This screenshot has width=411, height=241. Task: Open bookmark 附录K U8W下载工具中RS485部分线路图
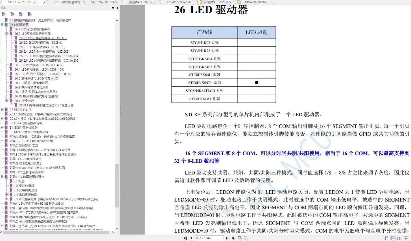point(36,204)
